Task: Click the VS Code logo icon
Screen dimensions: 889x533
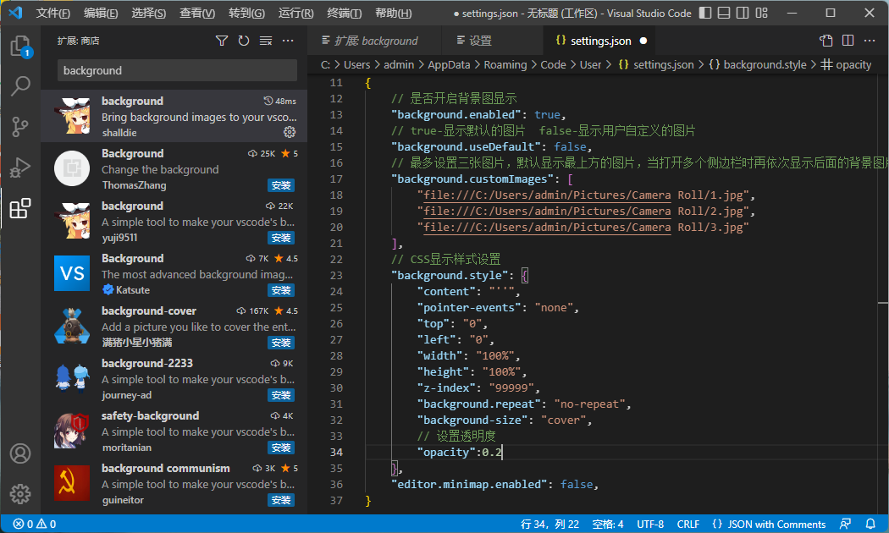Action: tap(15, 13)
